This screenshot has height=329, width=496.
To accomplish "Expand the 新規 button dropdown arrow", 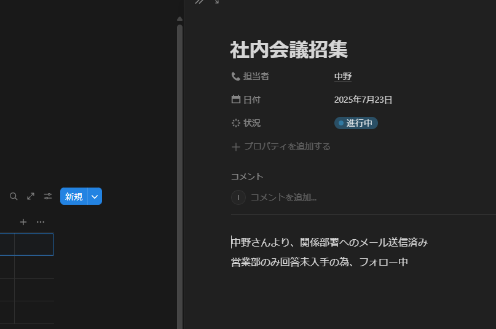I will click(x=95, y=197).
